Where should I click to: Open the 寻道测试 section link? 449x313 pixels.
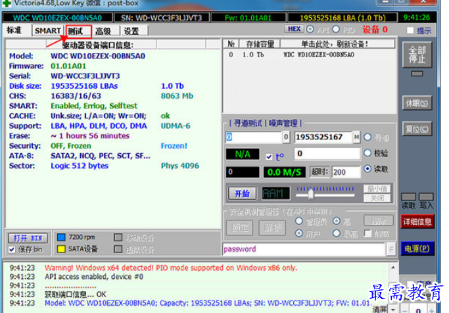click(248, 124)
